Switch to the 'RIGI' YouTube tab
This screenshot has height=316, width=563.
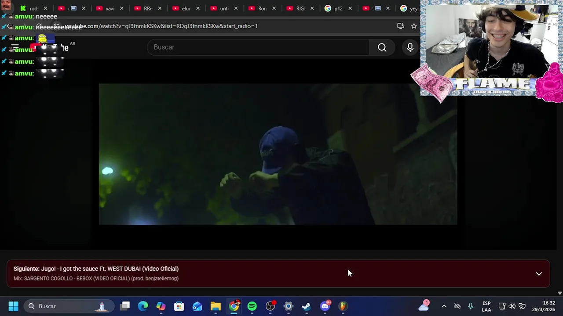click(x=296, y=8)
